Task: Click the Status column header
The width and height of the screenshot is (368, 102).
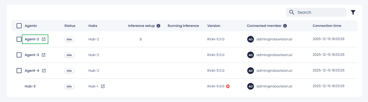Action: click(70, 26)
